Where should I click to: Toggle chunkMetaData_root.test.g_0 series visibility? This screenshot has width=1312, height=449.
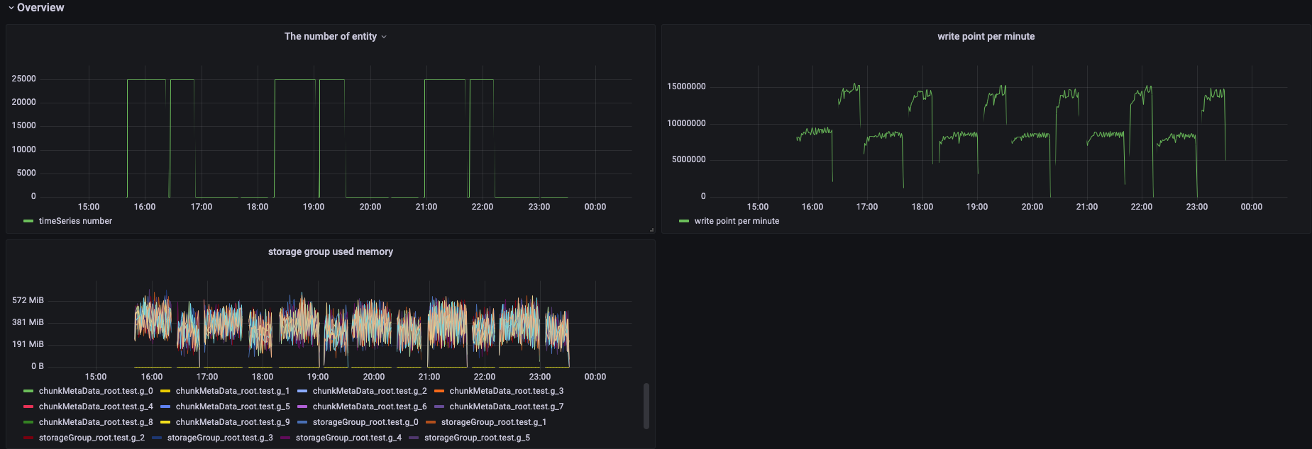pyautogui.click(x=95, y=391)
